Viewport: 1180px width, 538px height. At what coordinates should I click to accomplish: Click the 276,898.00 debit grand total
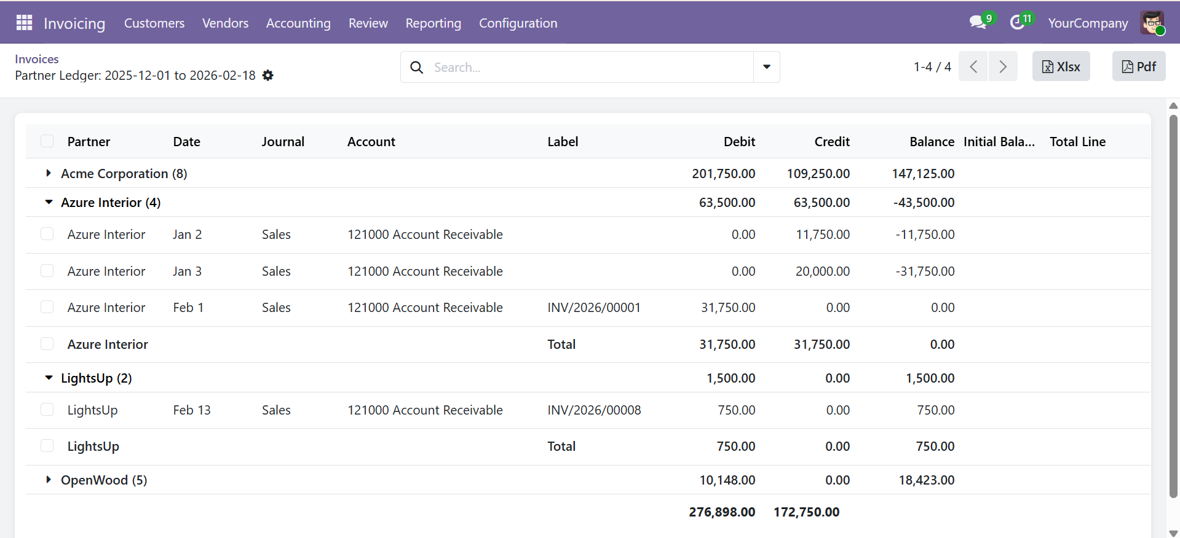722,512
